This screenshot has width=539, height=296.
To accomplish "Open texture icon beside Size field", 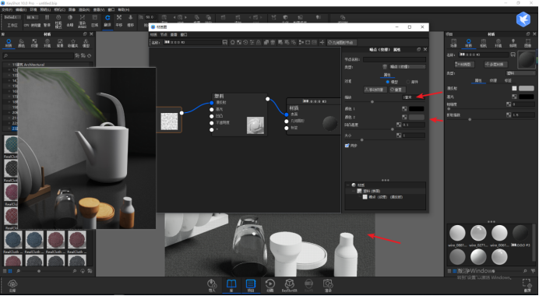I will click(399, 136).
